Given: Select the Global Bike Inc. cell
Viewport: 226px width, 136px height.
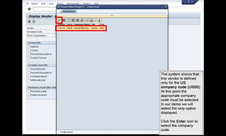Looking at the screenshot, I should 82,28.
